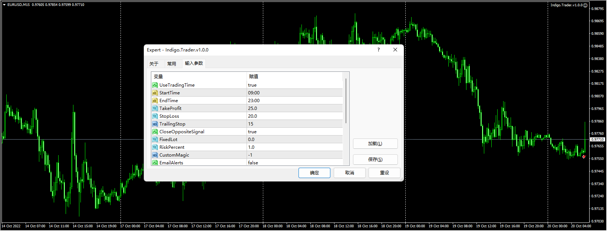Viewport: 607px width, 231px height.
Task: Edit the FixedLot value 0.0
Action: pos(295,140)
